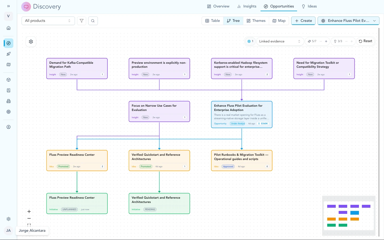
Task: Click the rocket icon in sidebar
Action: point(9,54)
